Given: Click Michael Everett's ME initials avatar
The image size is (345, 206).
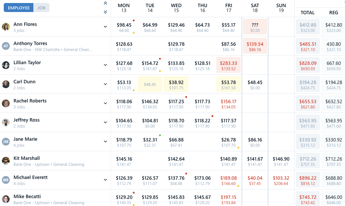Looking at the screenshot, I should (6, 180).
